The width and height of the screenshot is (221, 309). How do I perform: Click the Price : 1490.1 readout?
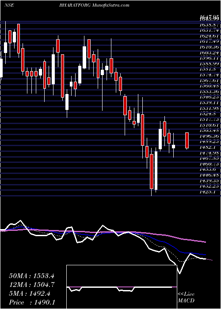[32, 302]
